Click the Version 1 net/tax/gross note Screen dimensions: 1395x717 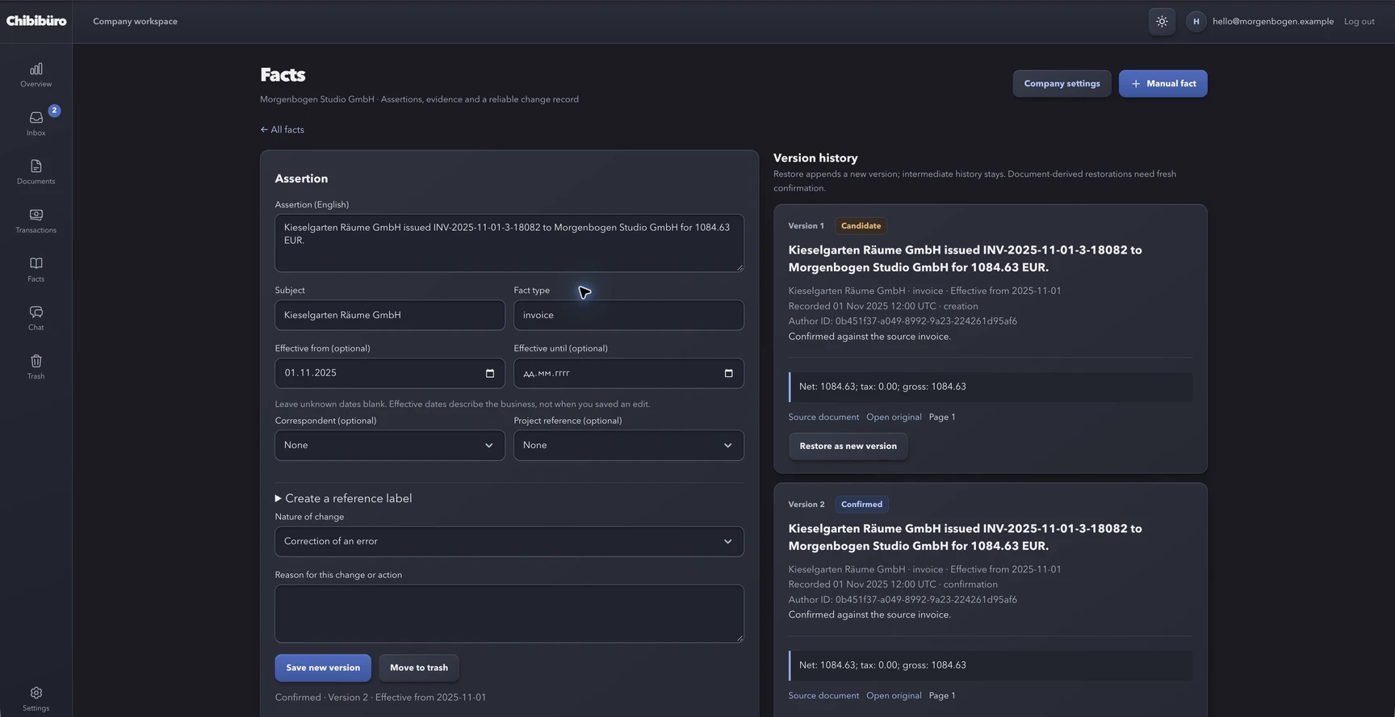click(x=991, y=387)
